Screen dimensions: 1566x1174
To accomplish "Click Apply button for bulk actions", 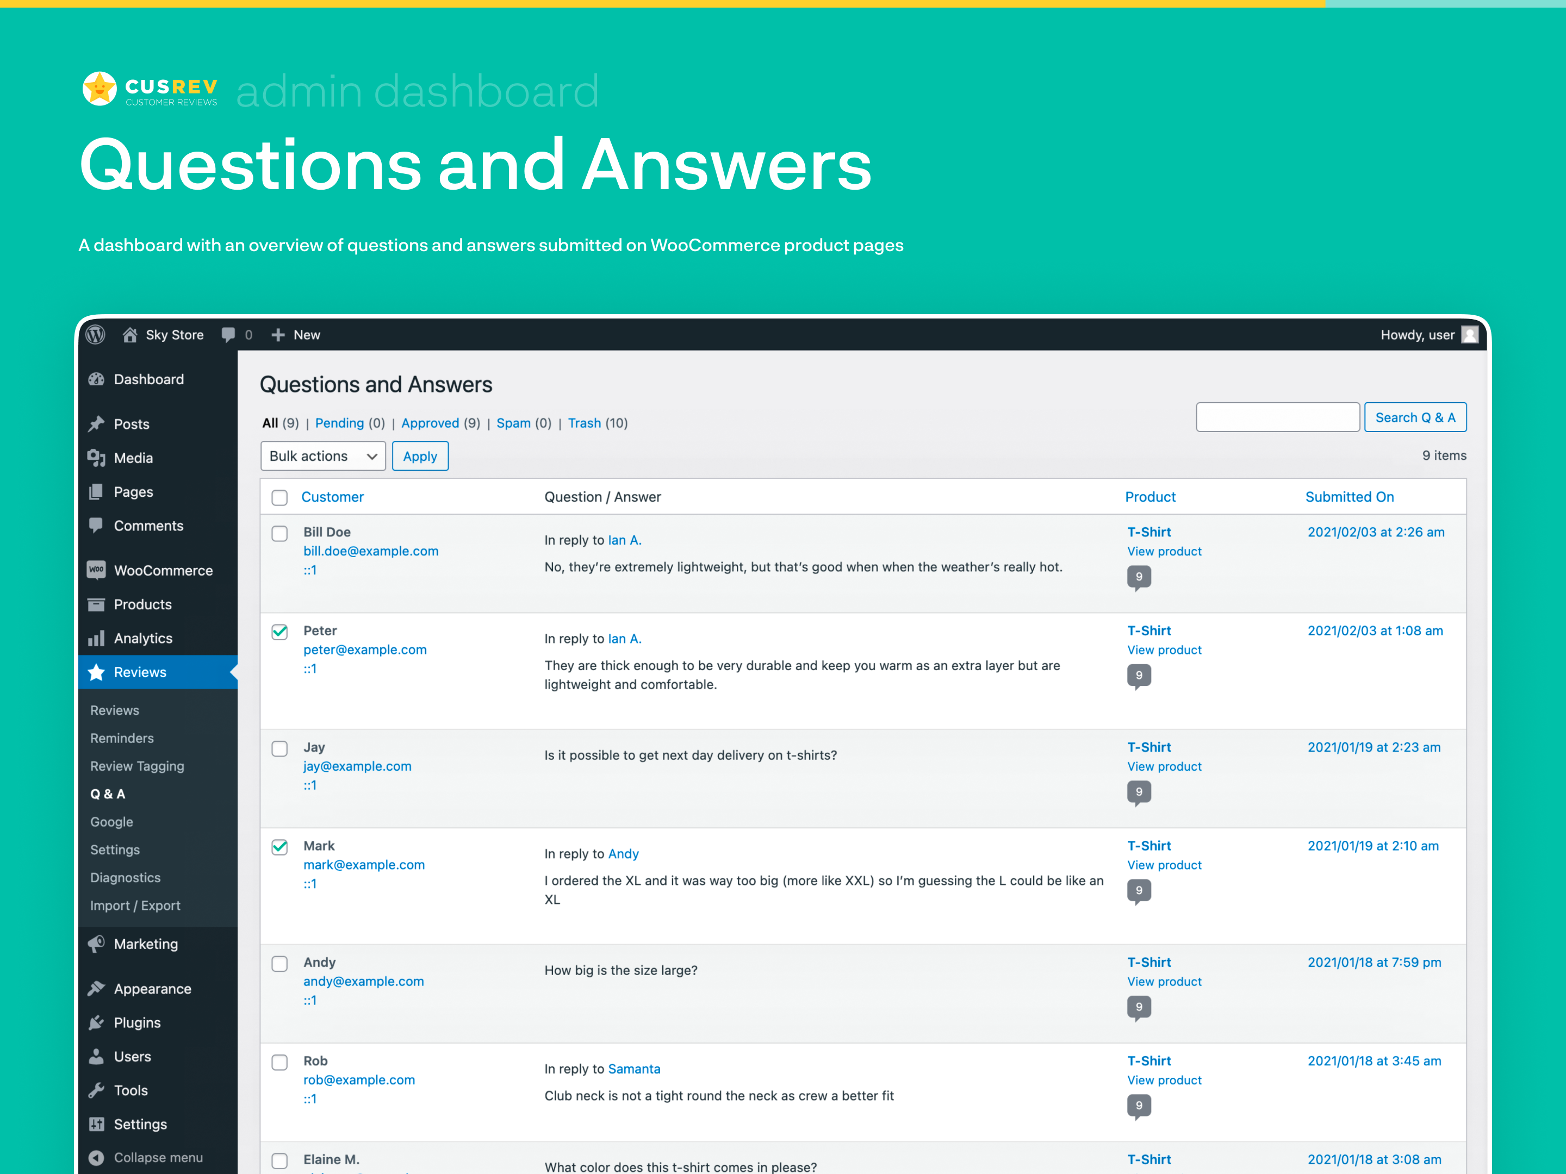I will [419, 456].
